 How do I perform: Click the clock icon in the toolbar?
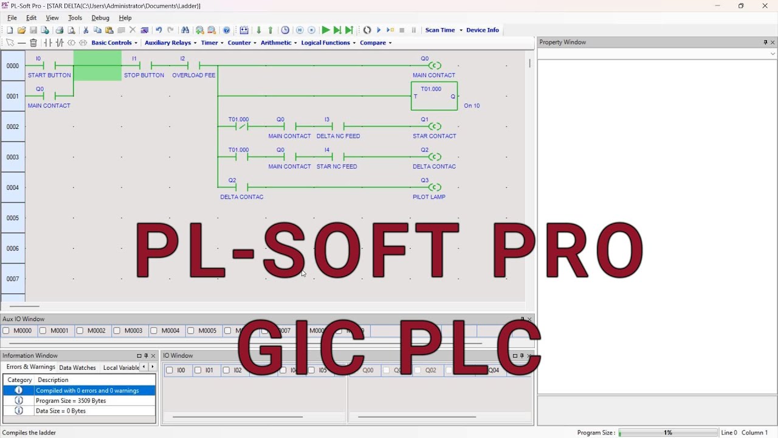[285, 30]
